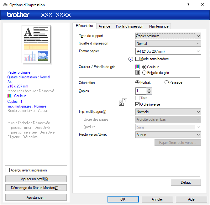Click the color icon in left summary panel
The image size is (210, 205).
point(10,96)
